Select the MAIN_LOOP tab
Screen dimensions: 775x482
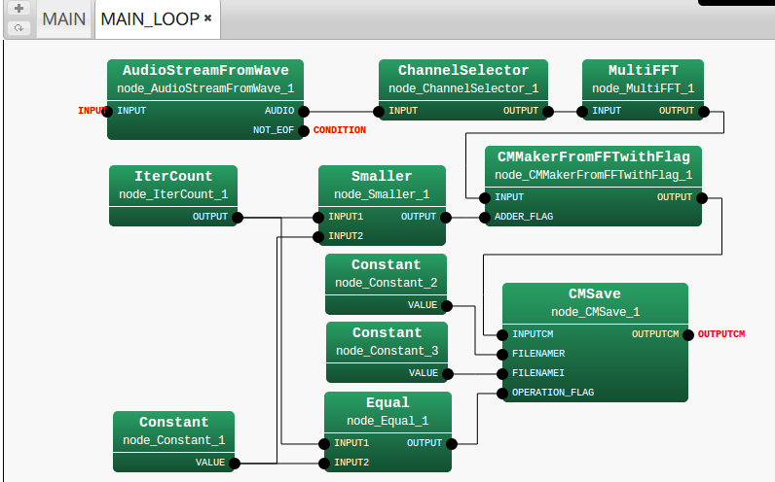[150, 19]
